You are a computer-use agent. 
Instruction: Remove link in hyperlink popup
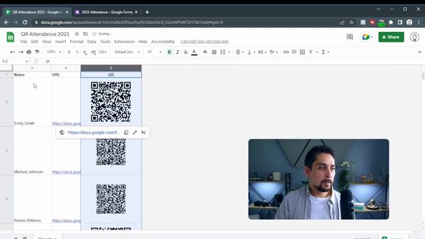click(143, 133)
